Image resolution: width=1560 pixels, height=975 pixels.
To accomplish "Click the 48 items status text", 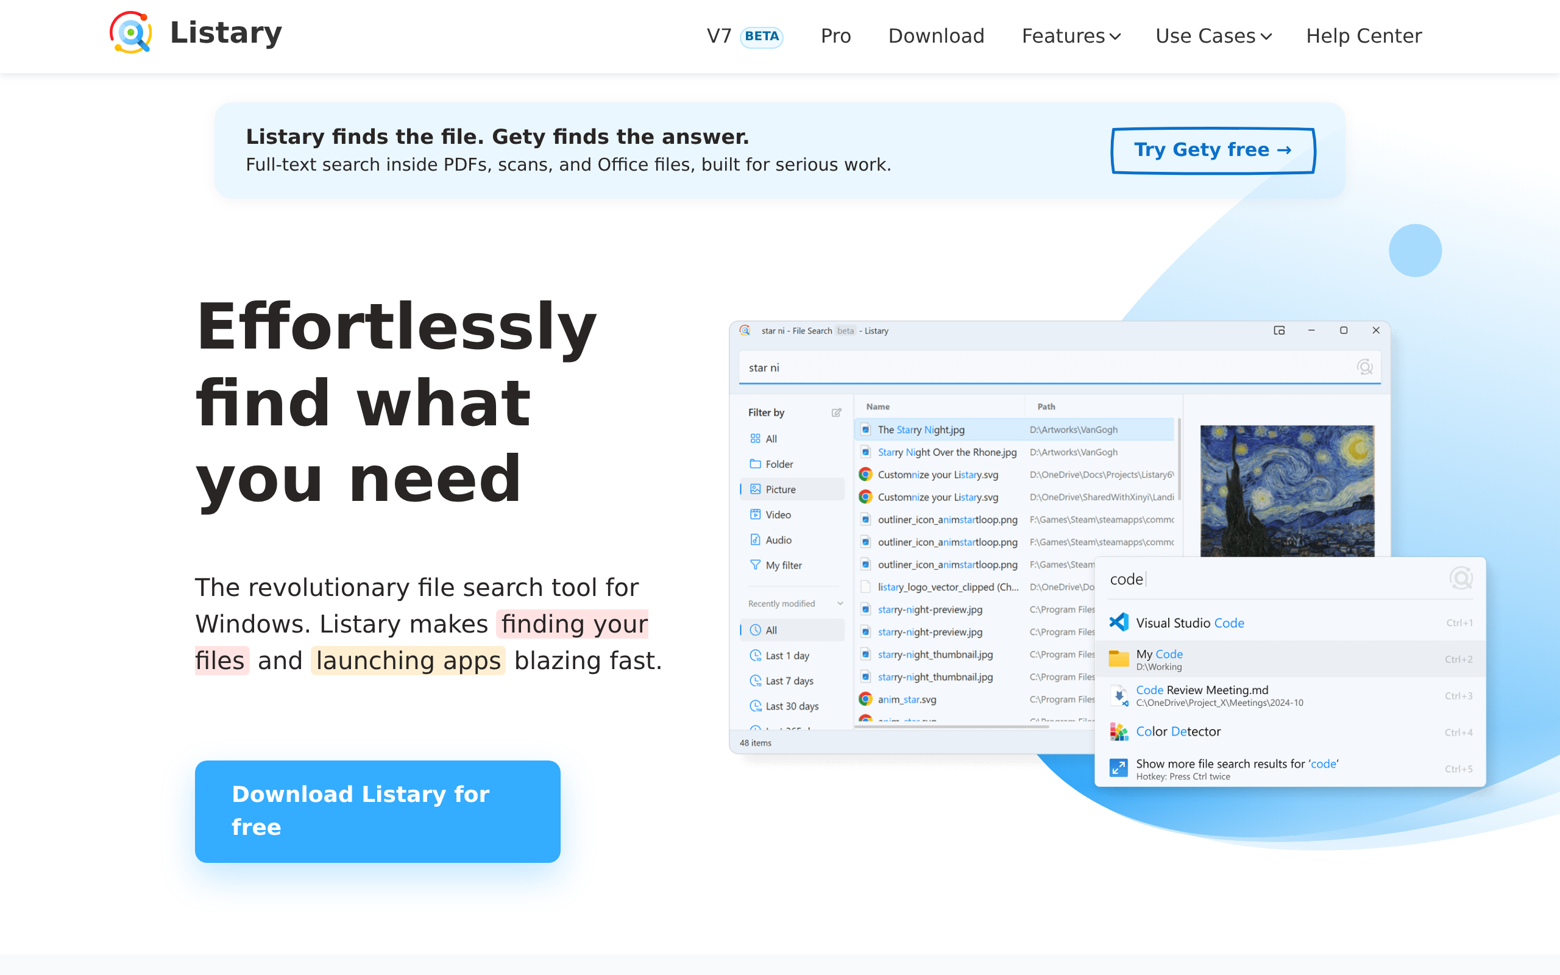I will coord(756,743).
